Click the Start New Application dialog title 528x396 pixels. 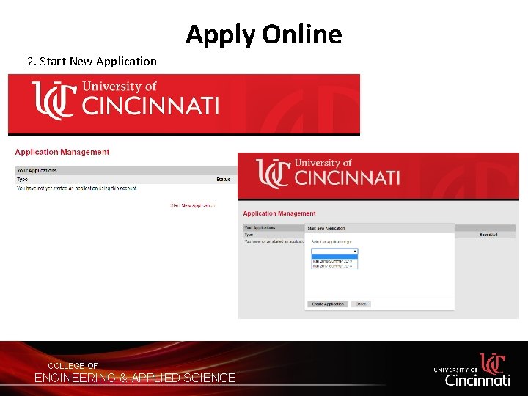coord(326,228)
